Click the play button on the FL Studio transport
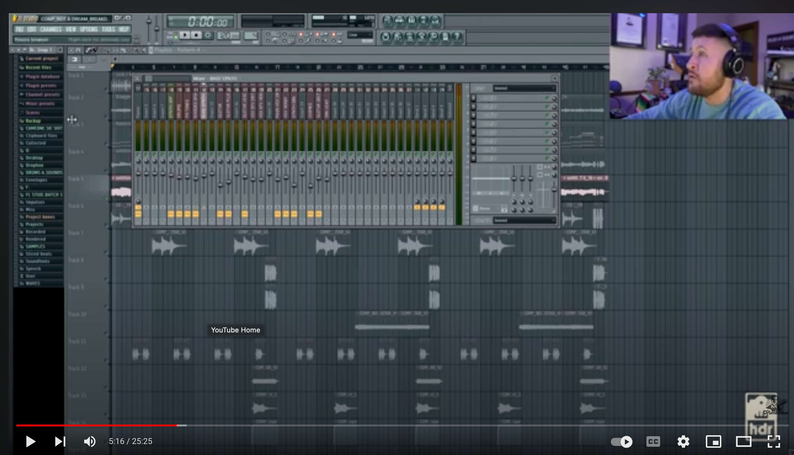The image size is (794, 455). tap(185, 35)
